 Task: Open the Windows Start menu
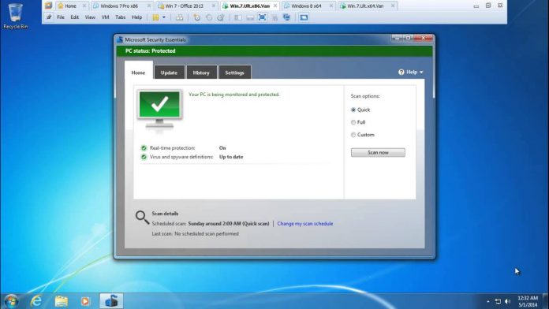click(x=11, y=301)
